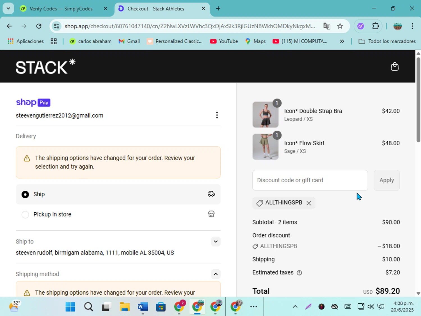Screen dimensions: 421x316
Task: Open Word from taskbar
Action: pos(143,307)
